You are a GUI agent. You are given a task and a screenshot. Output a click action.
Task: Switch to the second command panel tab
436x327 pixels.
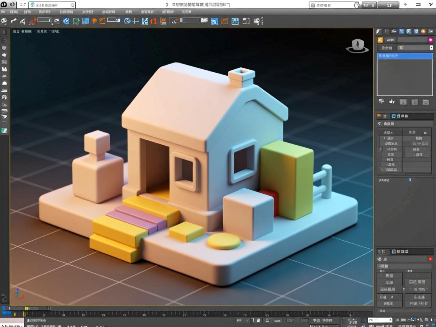point(387,31)
